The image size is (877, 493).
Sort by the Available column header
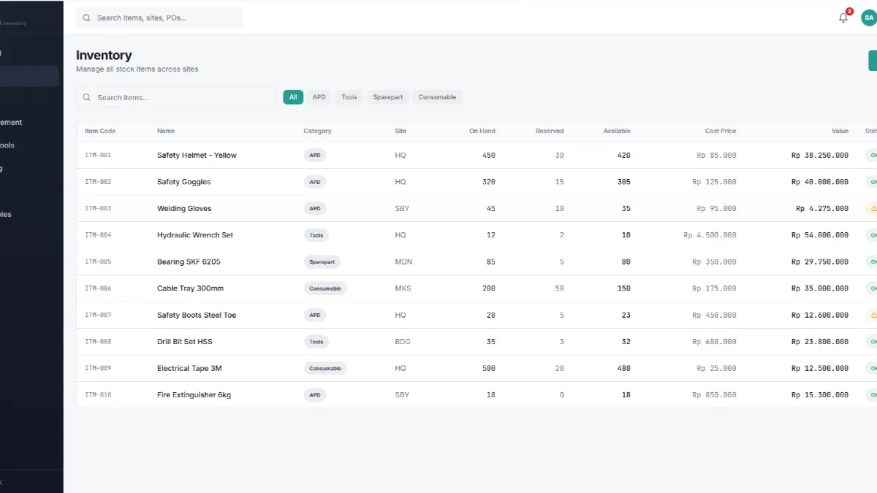[617, 131]
